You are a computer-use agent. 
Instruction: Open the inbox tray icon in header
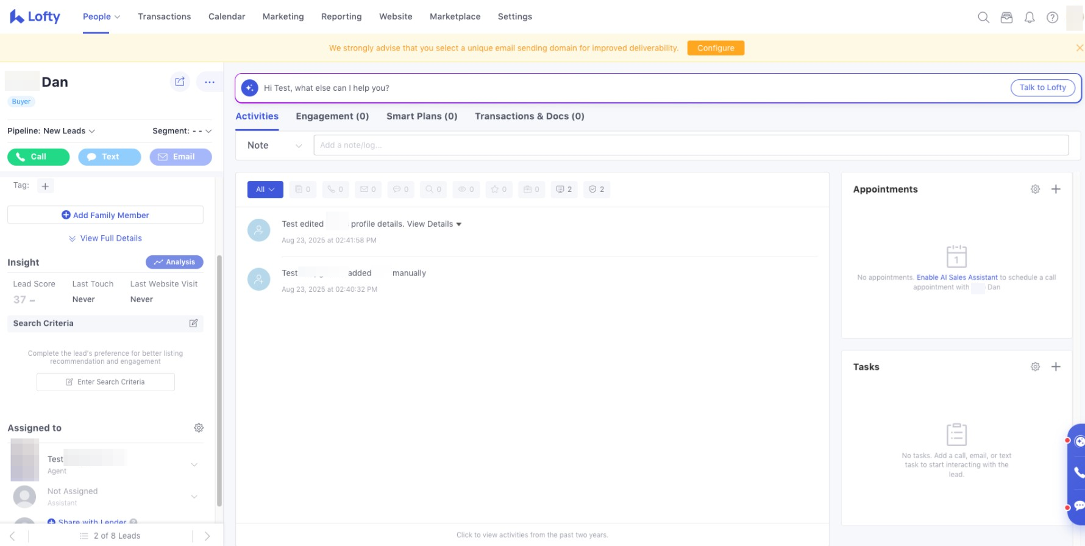click(x=1006, y=17)
